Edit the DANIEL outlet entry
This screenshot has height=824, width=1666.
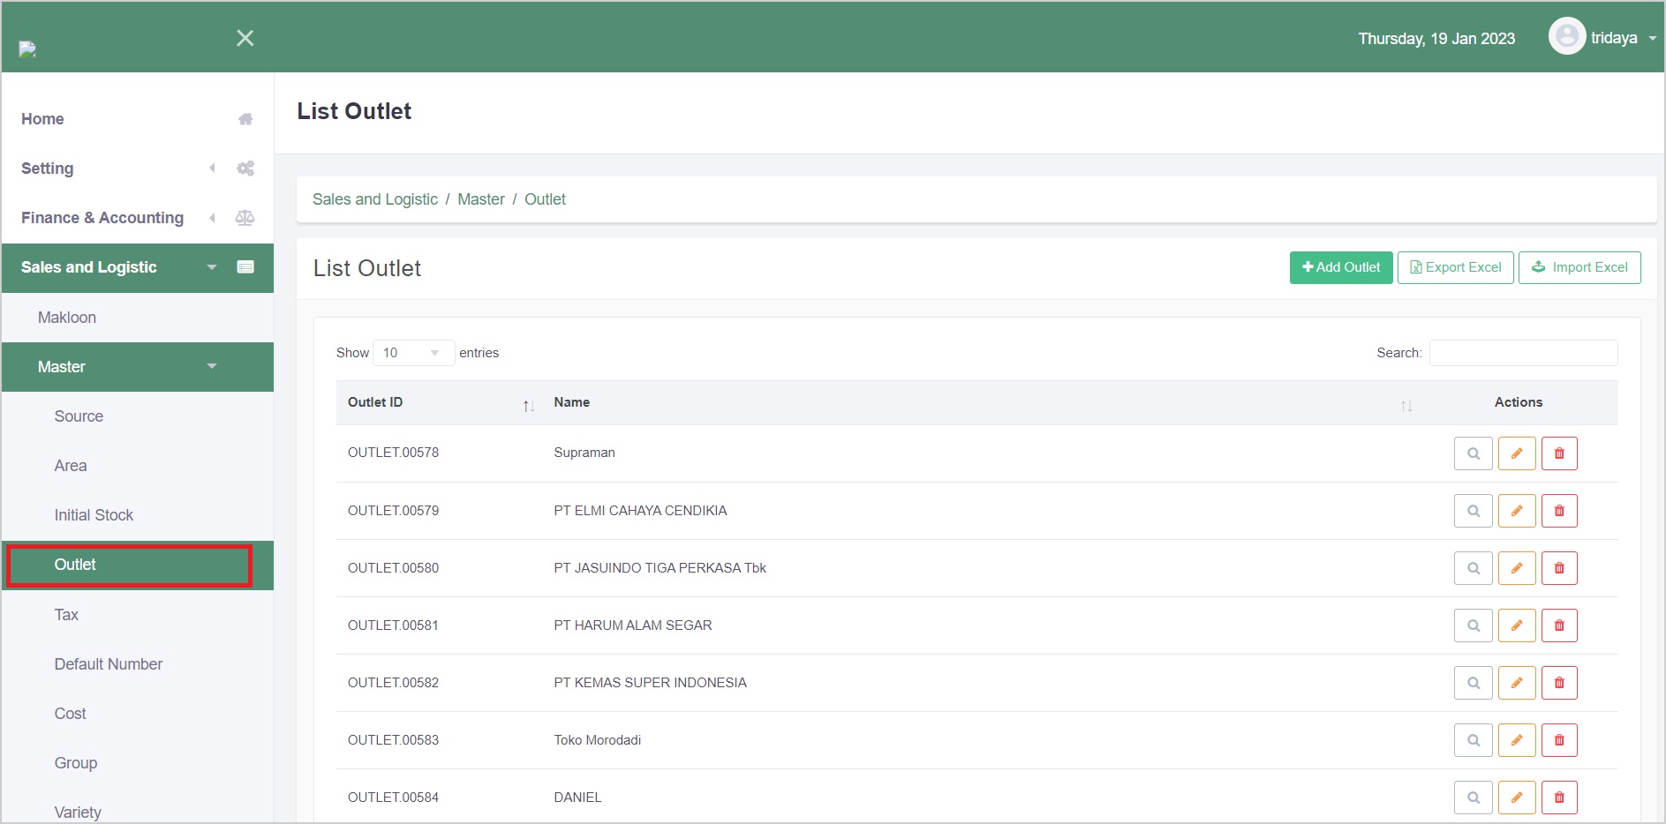click(x=1516, y=798)
